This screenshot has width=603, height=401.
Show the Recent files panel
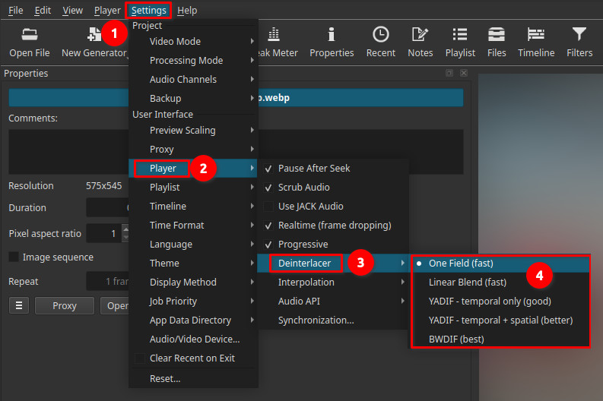click(x=380, y=42)
